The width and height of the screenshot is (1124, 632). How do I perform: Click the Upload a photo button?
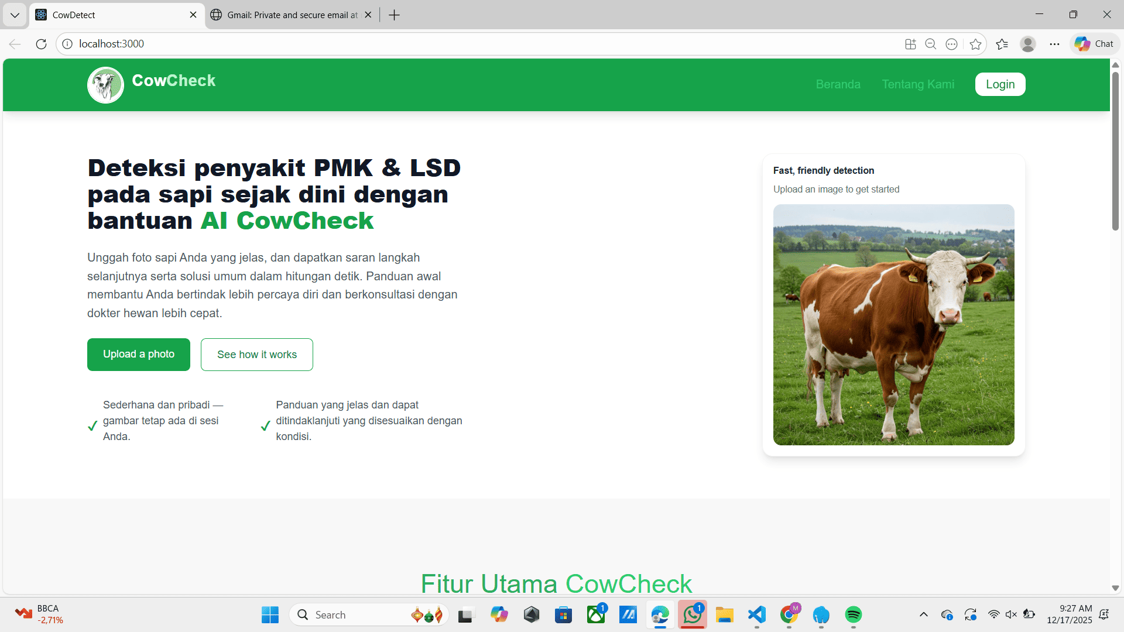(138, 354)
